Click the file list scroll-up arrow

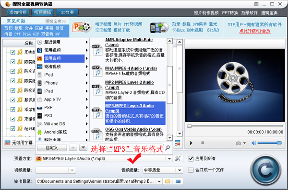point(180,42)
